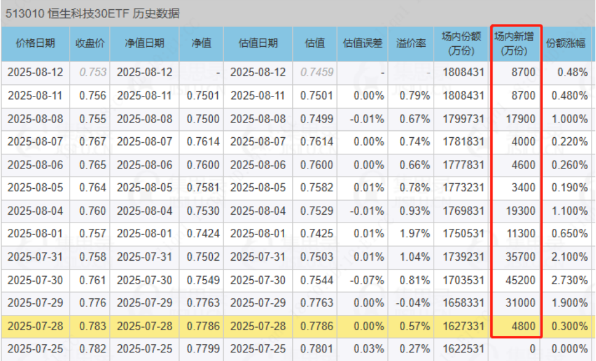Select price date cell 2025-07-25
596x361 pixels.
click(35, 349)
